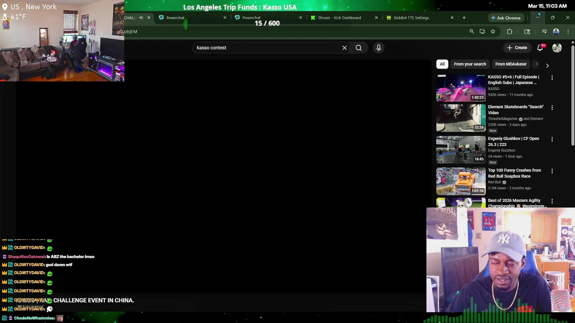575x323 pixels.
Task: Open a new browser tab
Action: [x=464, y=17]
